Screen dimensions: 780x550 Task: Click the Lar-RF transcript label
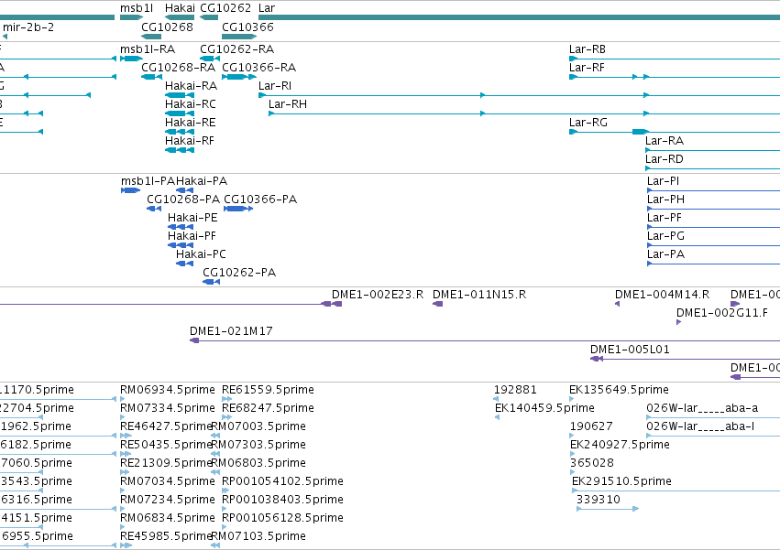click(587, 68)
